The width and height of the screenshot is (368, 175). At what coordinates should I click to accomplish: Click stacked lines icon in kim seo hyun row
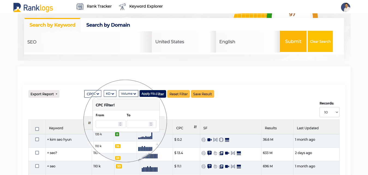(x=227, y=140)
